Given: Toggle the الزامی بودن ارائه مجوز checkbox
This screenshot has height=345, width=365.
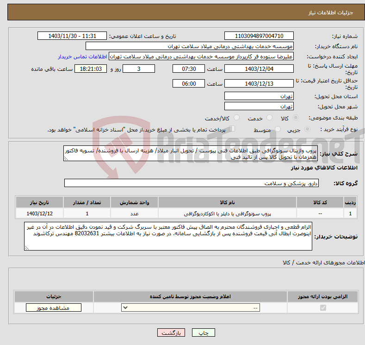Looking at the screenshot, I should coord(323,308).
